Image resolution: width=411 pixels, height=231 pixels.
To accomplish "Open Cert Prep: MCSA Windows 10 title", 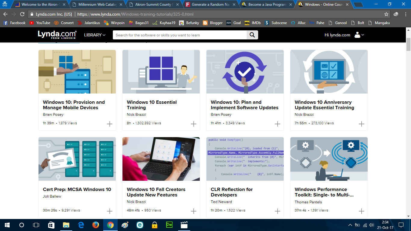I will coord(77,189).
